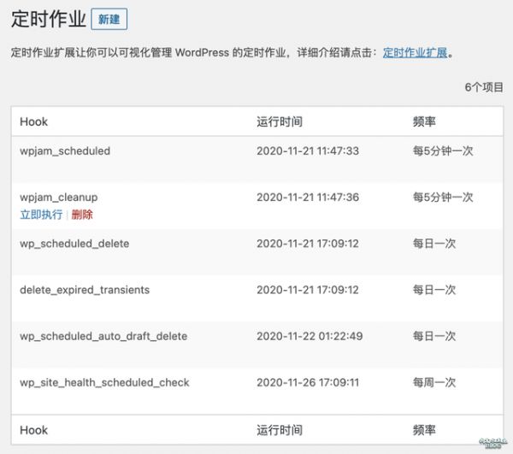Screen dimensions: 513x454
Task: Click 立即执行 under wpjam_cleanup
Action: pyautogui.click(x=40, y=215)
